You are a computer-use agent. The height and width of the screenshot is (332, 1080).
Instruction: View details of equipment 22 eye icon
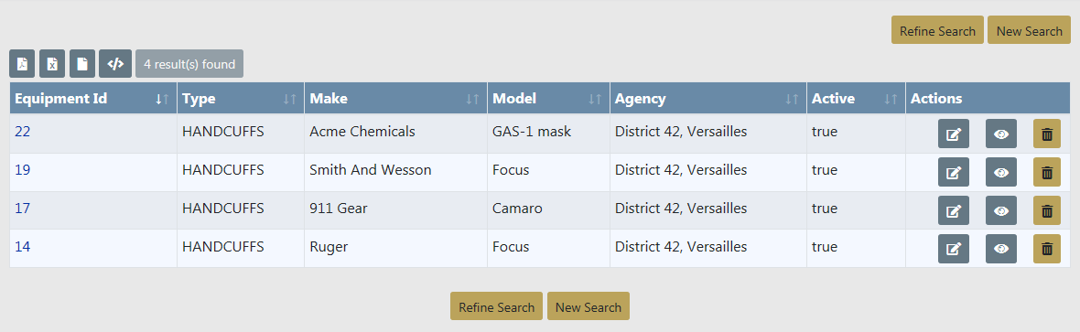pyautogui.click(x=1000, y=134)
